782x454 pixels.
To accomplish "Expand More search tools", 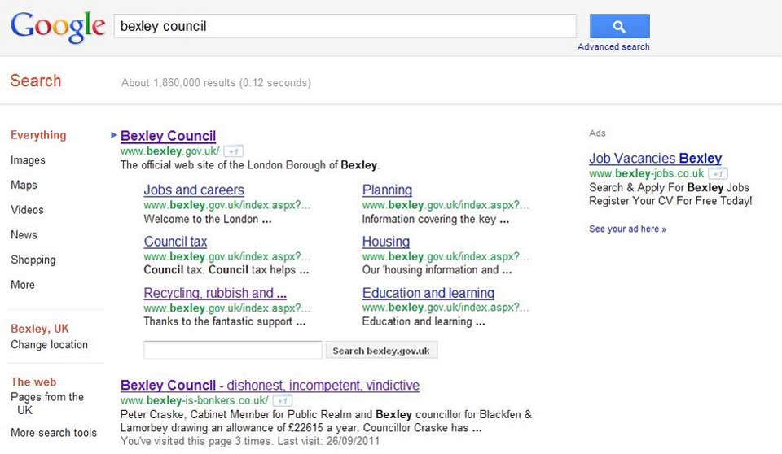I will coord(54,433).
